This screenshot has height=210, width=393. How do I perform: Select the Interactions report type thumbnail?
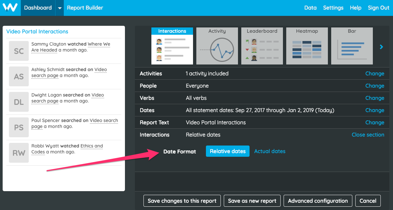172,46
